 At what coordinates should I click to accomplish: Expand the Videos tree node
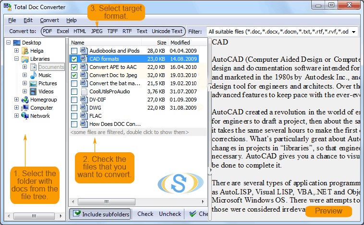[x=24, y=91]
